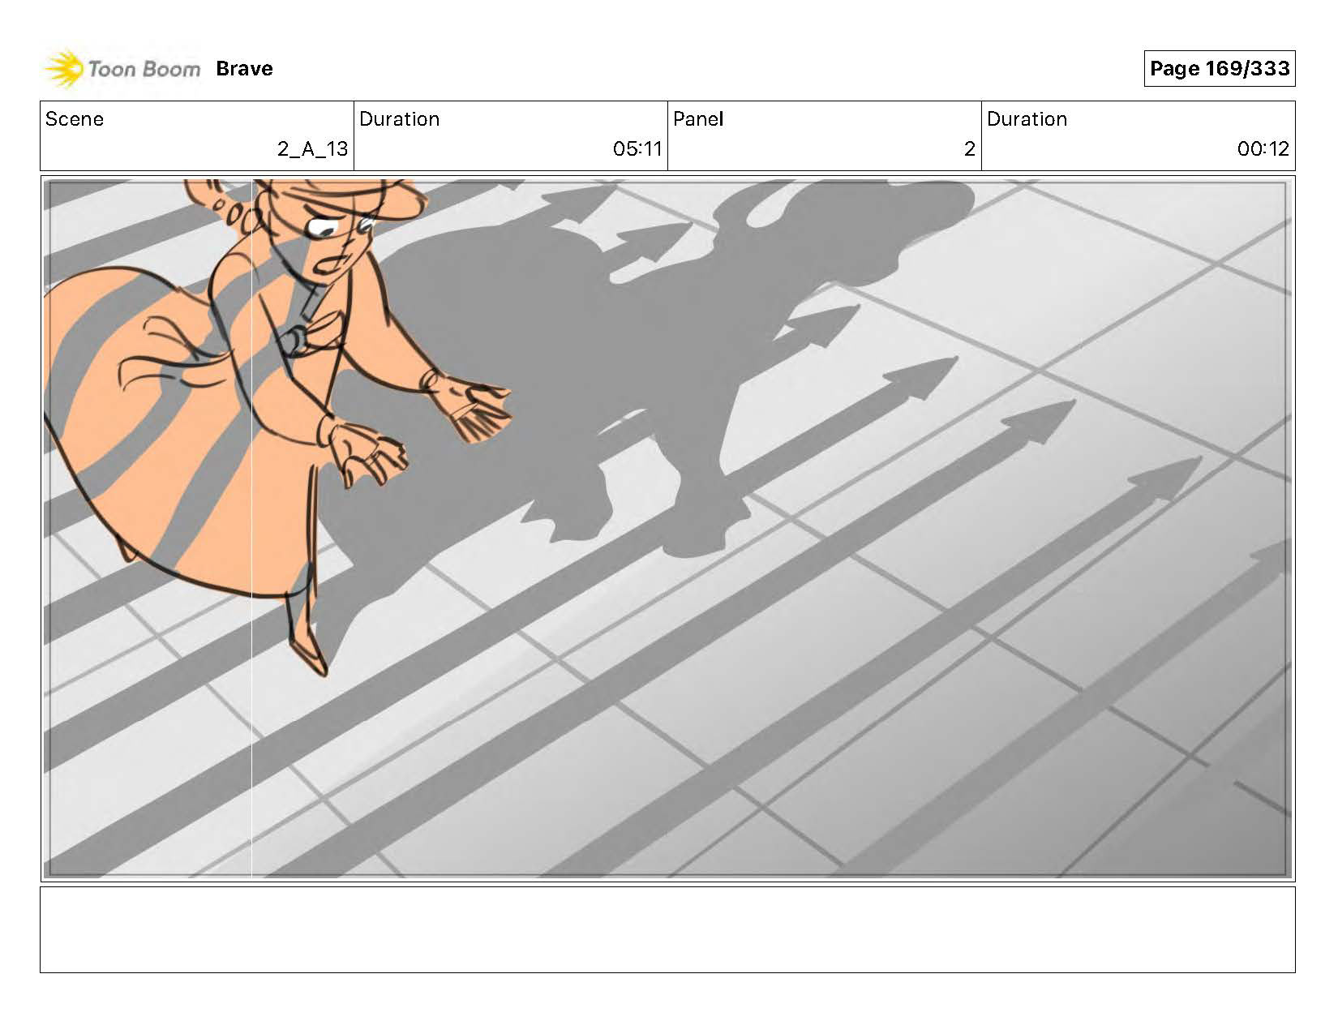Screen dimensions: 1338x1034
Task: Click the panel number "2"
Action: click(x=969, y=149)
